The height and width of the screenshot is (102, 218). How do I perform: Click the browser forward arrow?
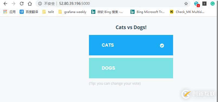click(14, 4)
